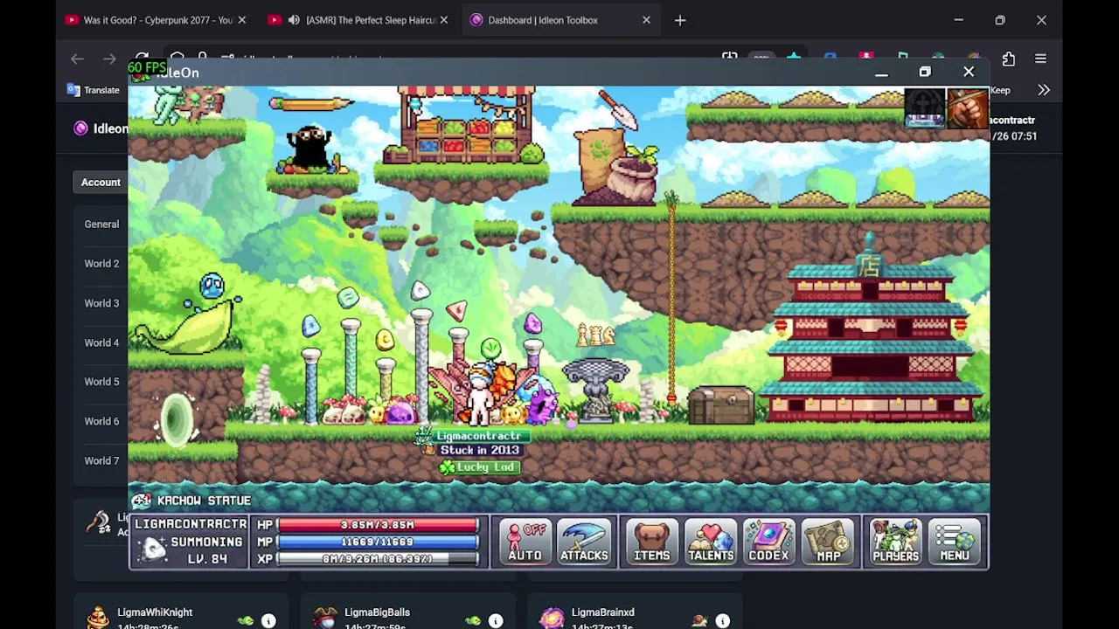Toggle the AUTO attack button
The width and height of the screenshot is (1119, 629).
(x=525, y=542)
